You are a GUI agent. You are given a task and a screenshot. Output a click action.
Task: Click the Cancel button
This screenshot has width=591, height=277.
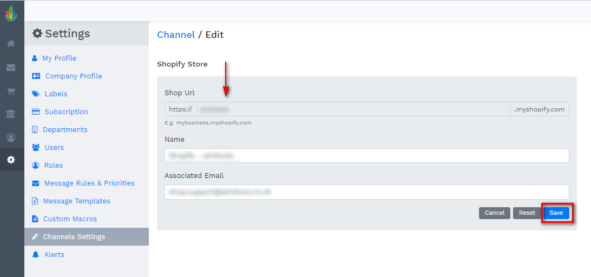click(x=494, y=213)
